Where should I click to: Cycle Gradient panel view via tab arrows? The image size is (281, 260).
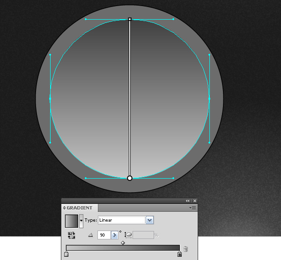[x=64, y=208]
